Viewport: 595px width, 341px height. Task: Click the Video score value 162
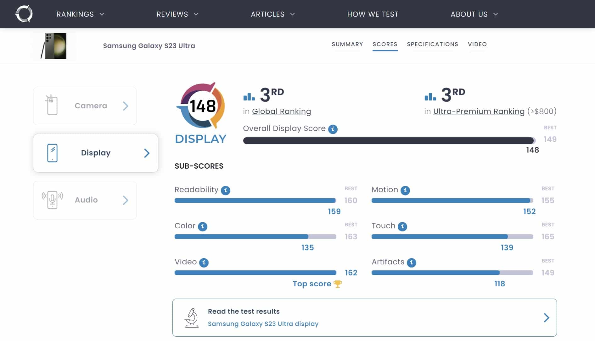pyautogui.click(x=351, y=273)
